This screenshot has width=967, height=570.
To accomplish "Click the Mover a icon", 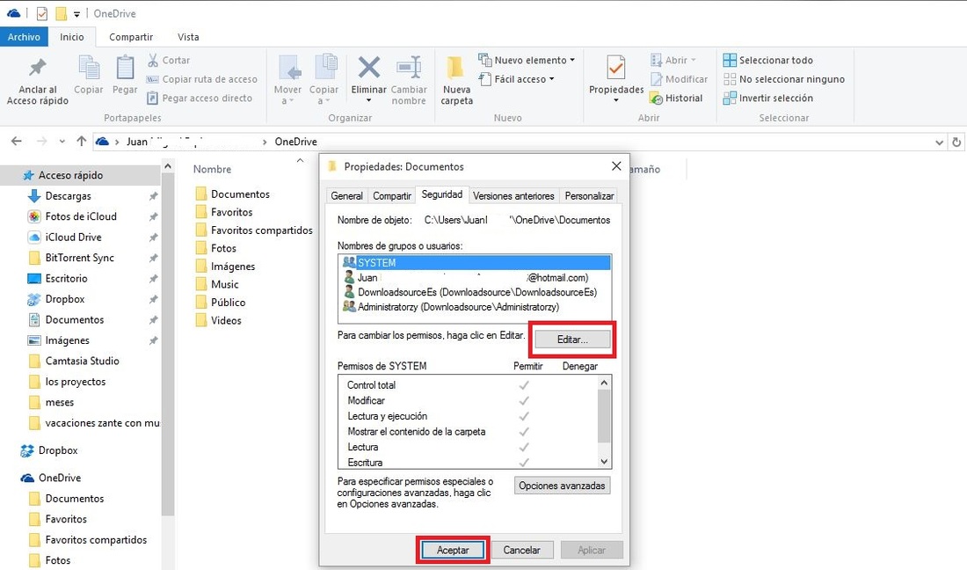I will [x=288, y=68].
